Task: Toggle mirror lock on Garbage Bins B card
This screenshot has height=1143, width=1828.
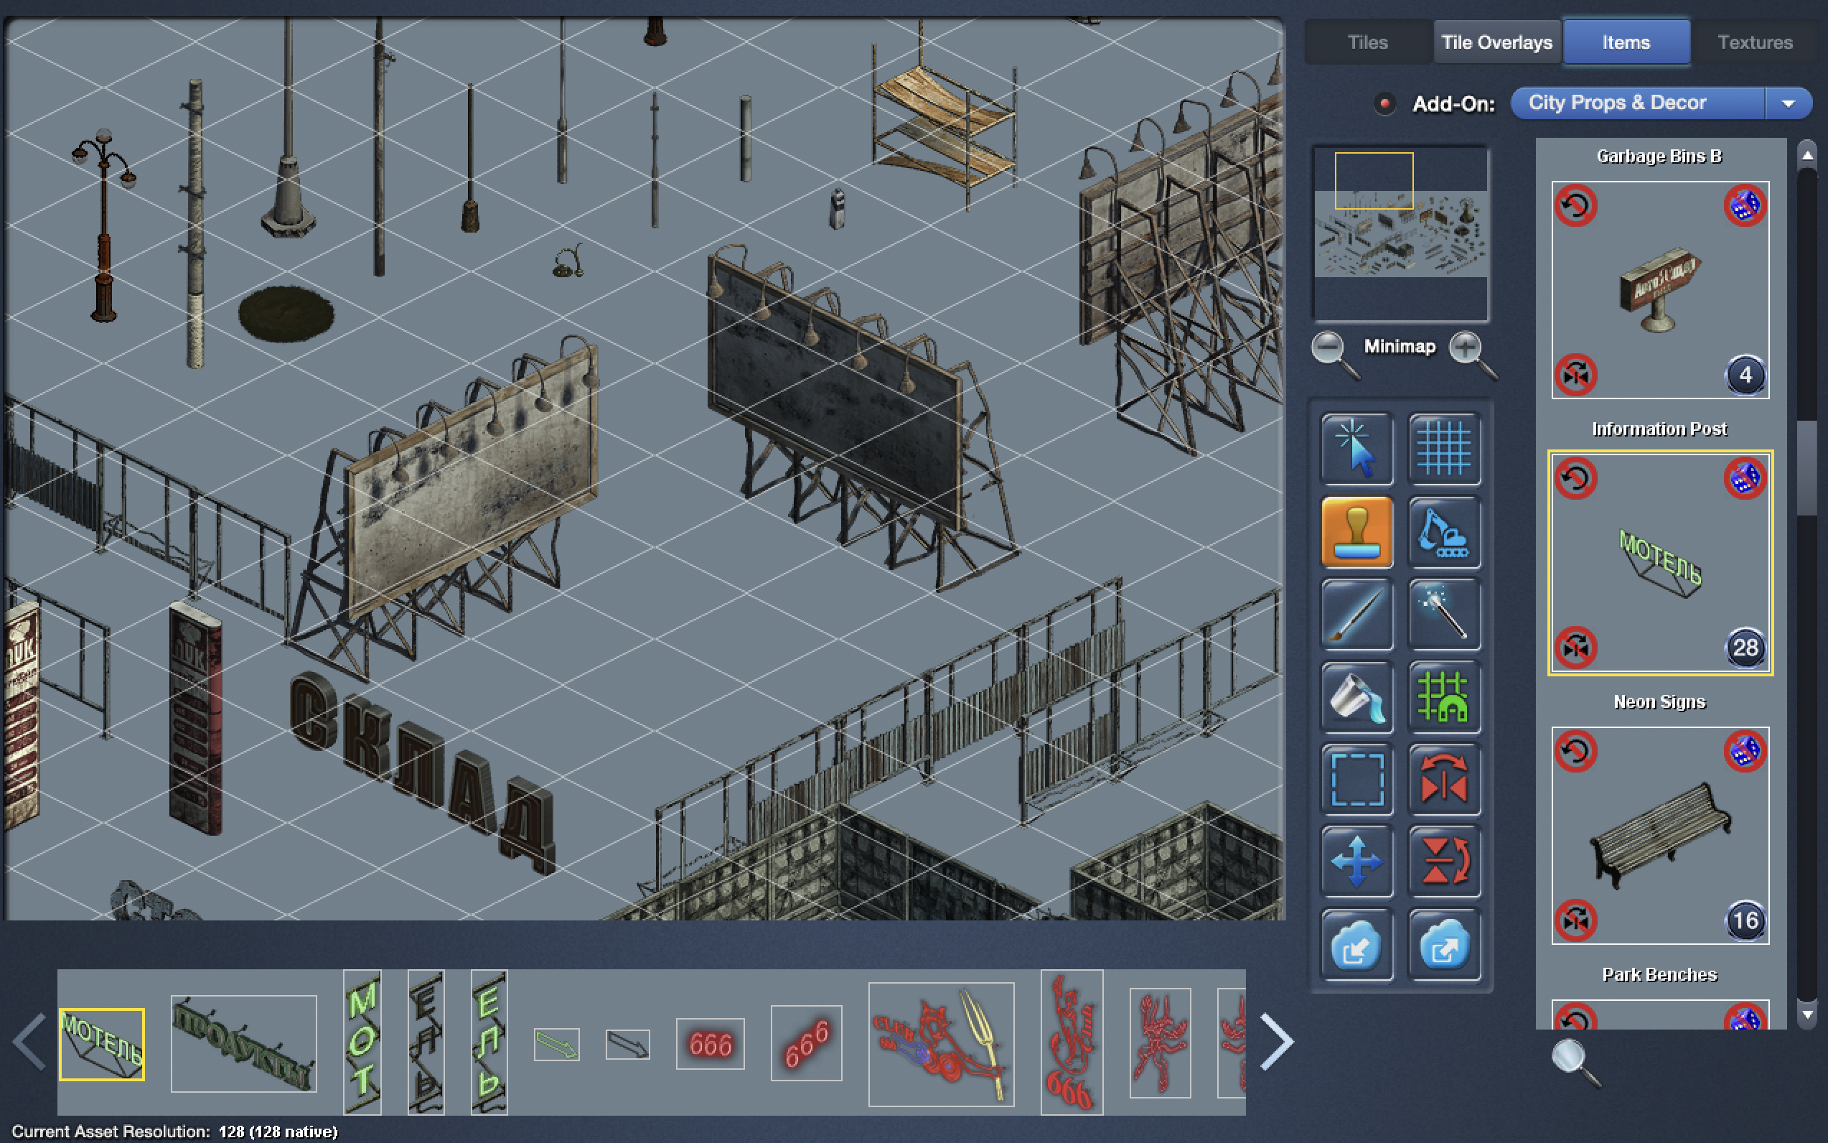Action: [1575, 374]
